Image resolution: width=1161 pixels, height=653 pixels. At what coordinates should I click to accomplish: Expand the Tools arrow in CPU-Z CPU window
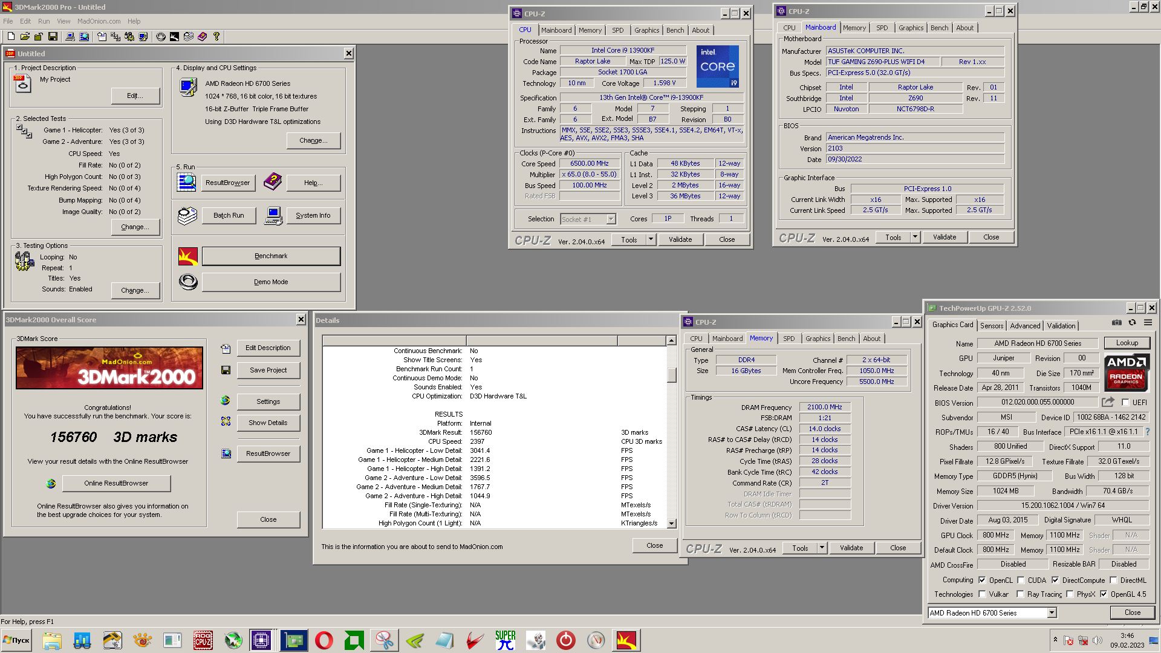(651, 239)
